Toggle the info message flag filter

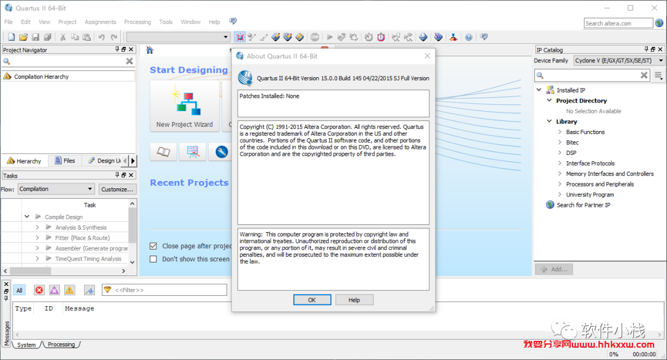click(89, 290)
